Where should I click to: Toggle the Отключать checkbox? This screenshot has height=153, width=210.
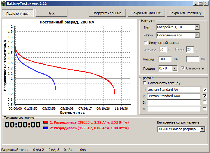pos(183,68)
